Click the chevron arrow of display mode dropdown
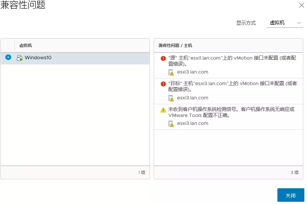Screen dimensions: 307x204 (299, 23)
